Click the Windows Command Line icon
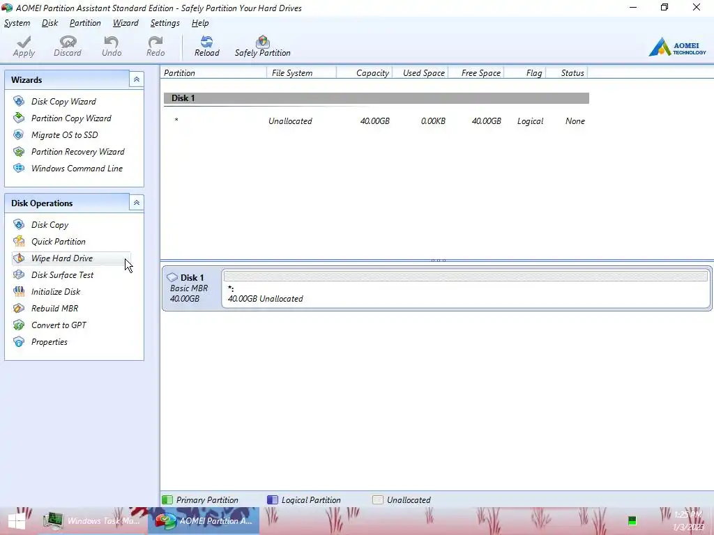Viewport: 714px width, 535px height. [x=19, y=169]
